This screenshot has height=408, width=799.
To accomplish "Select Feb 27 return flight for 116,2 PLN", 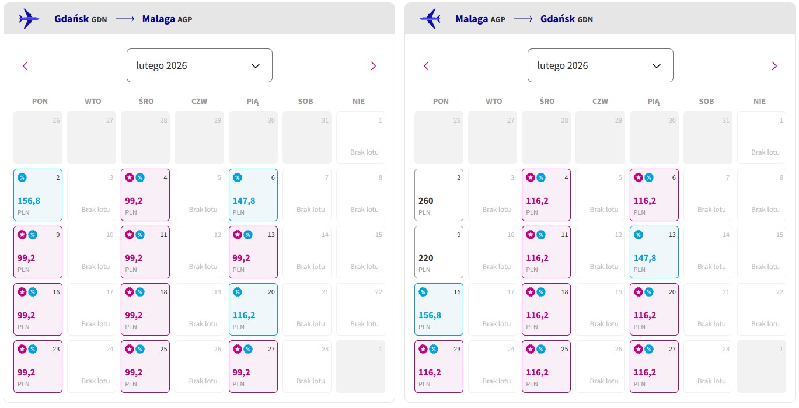I will tap(654, 367).
